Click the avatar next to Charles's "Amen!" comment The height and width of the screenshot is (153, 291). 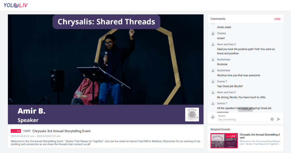213,33
